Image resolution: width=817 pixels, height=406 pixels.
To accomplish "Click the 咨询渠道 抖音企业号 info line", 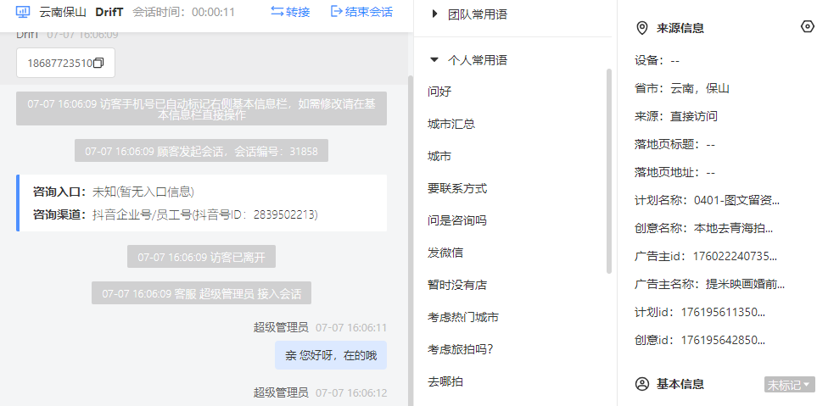I will coord(176,214).
